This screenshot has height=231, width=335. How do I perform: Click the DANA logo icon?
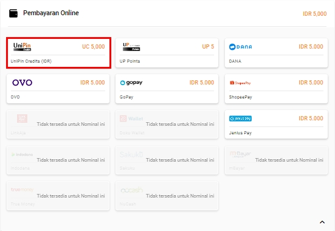coord(241,47)
